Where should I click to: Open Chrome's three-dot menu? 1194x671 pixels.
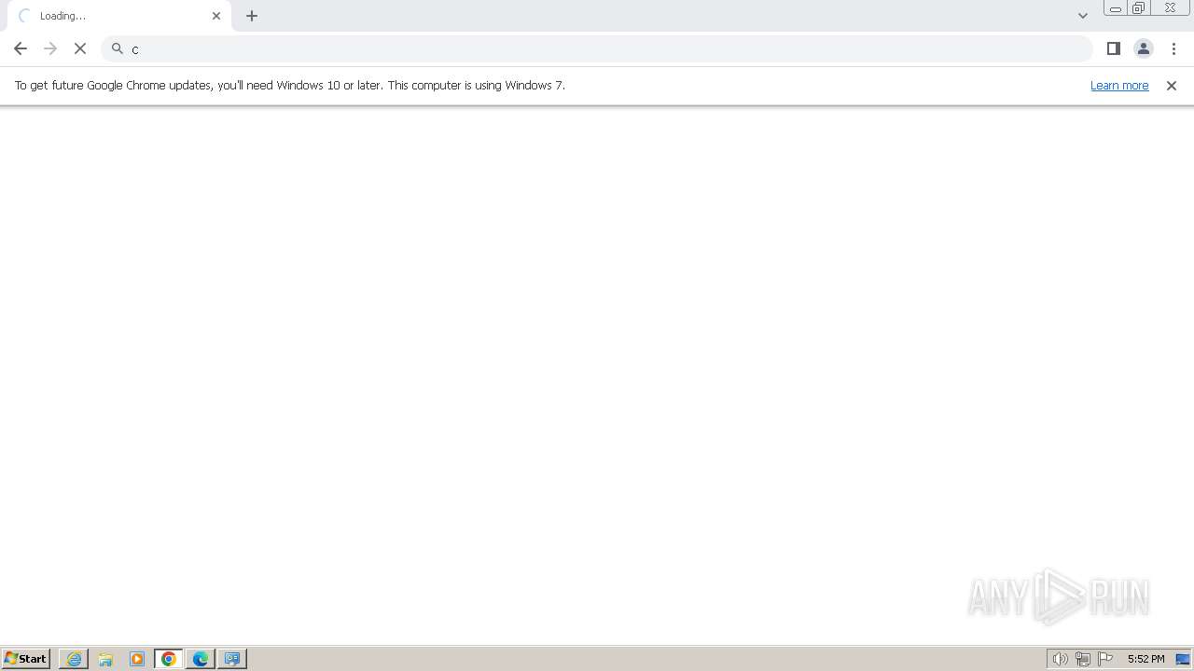(x=1173, y=48)
